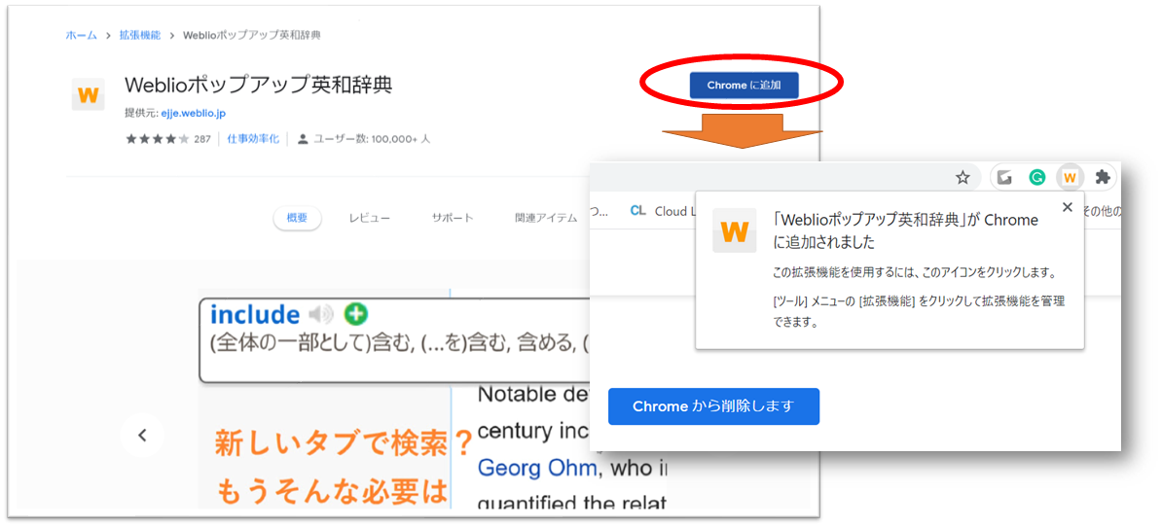
Task: Click the 新しいタブで検索? promo text
Action: click(x=344, y=443)
